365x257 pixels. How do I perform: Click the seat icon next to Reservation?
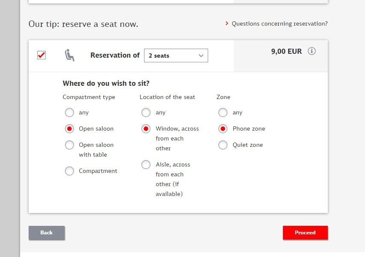click(69, 55)
